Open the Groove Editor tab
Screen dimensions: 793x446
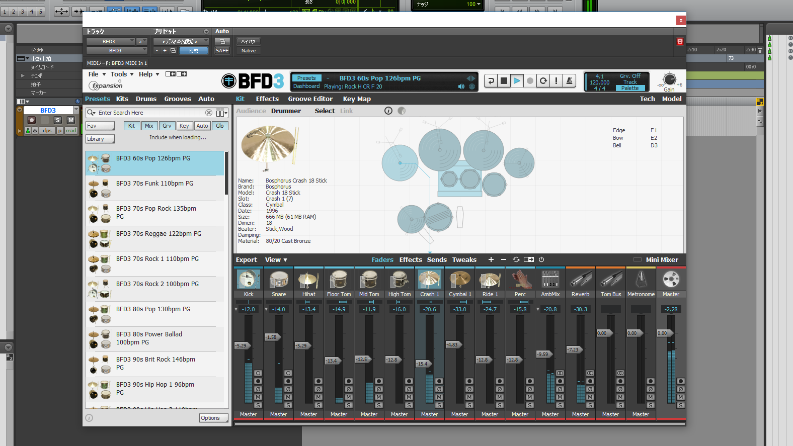pyautogui.click(x=310, y=99)
